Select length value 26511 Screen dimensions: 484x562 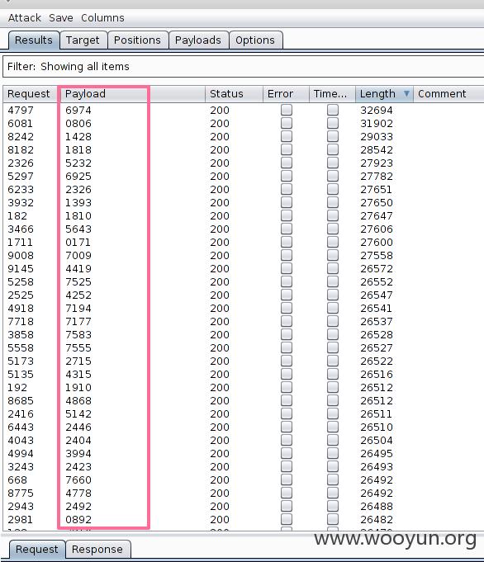tap(377, 414)
